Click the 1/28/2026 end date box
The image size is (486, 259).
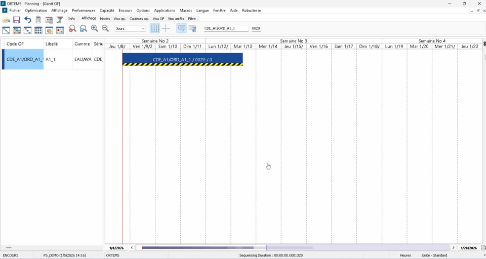click(469, 248)
